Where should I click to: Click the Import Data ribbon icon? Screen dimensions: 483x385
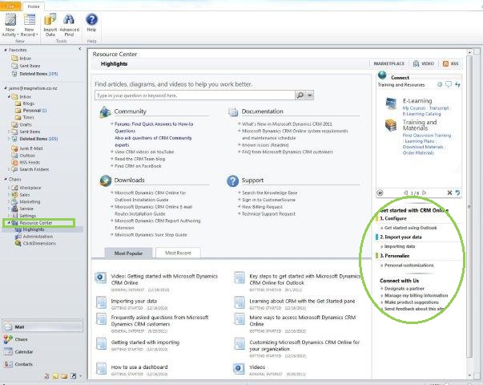point(50,22)
